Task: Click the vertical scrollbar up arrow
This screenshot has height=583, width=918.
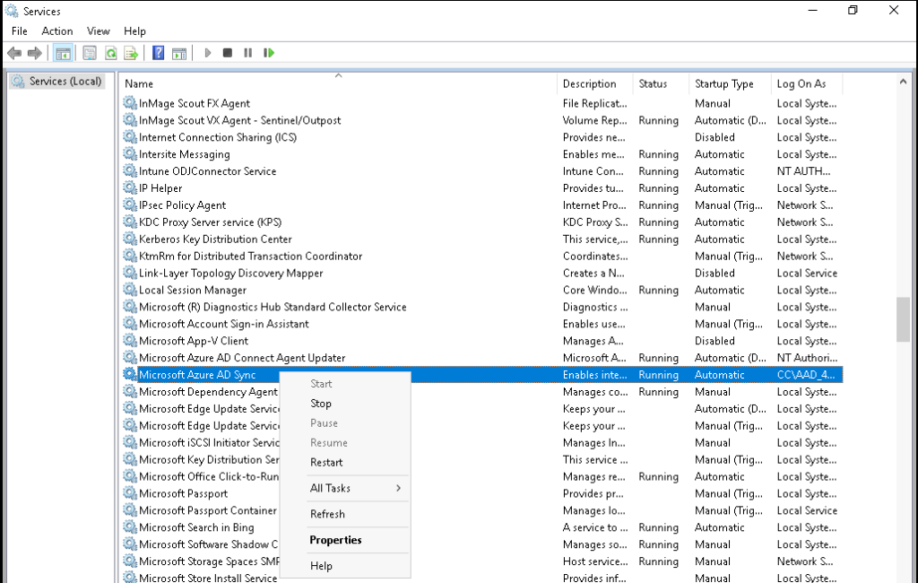Action: (x=903, y=82)
